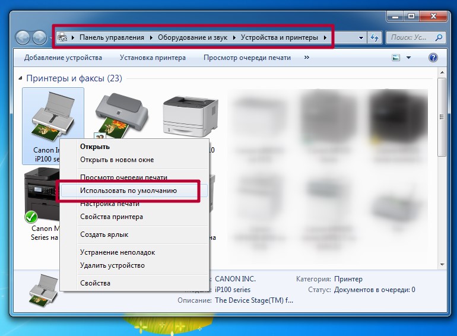Image resolution: width=457 pixels, height=336 pixels.
Task: Click the Forward navigation arrow button
Action: 39,37
